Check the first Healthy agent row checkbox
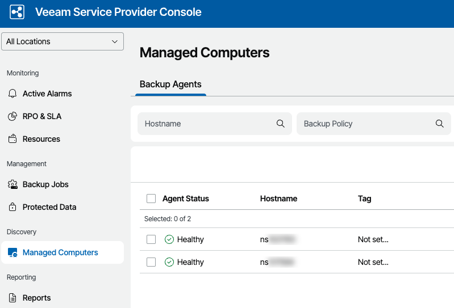Viewport: 454px width, 308px height. tap(151, 239)
